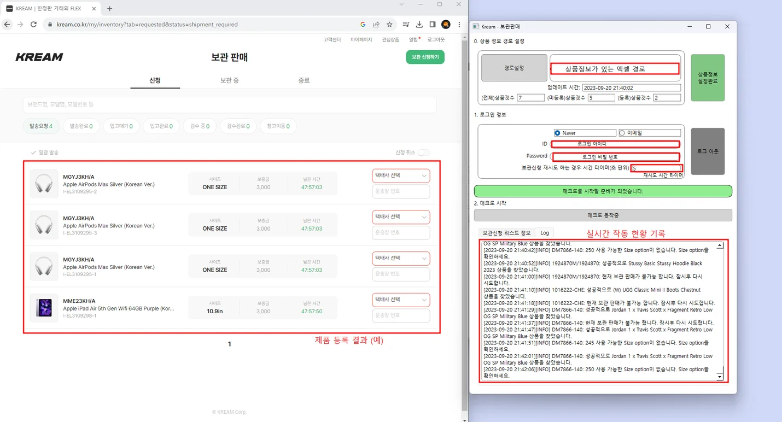
Task: Click 로그아웃 link on KREAM page
Action: (436, 40)
